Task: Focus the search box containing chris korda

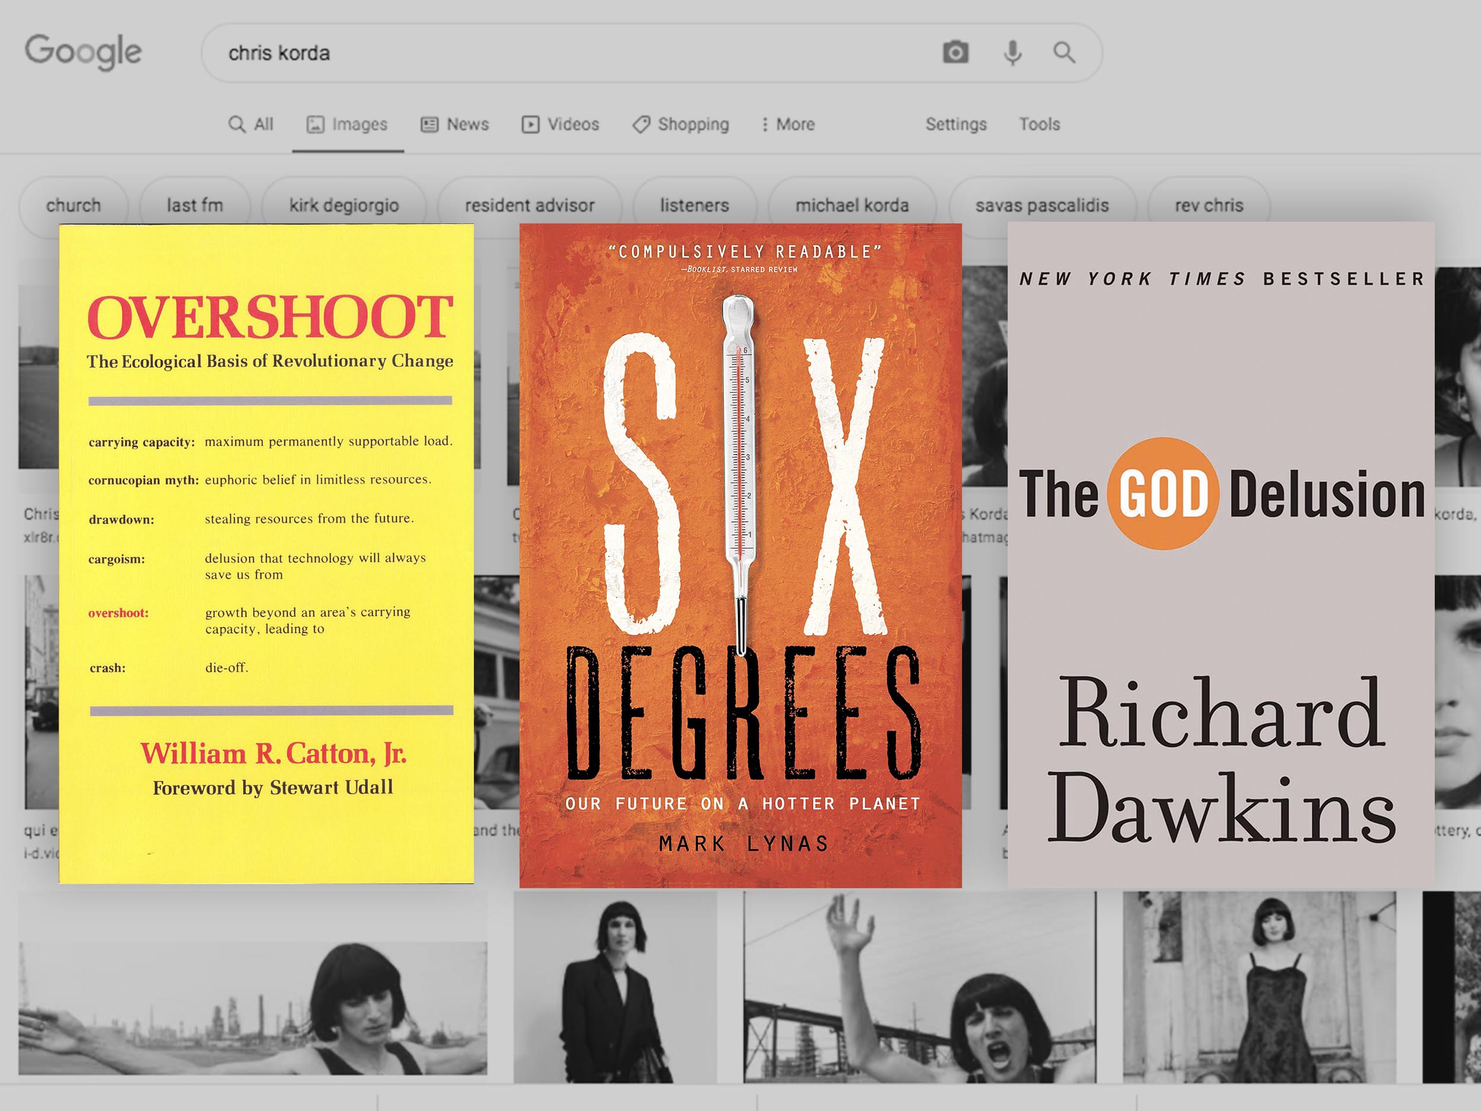Action: coord(652,53)
